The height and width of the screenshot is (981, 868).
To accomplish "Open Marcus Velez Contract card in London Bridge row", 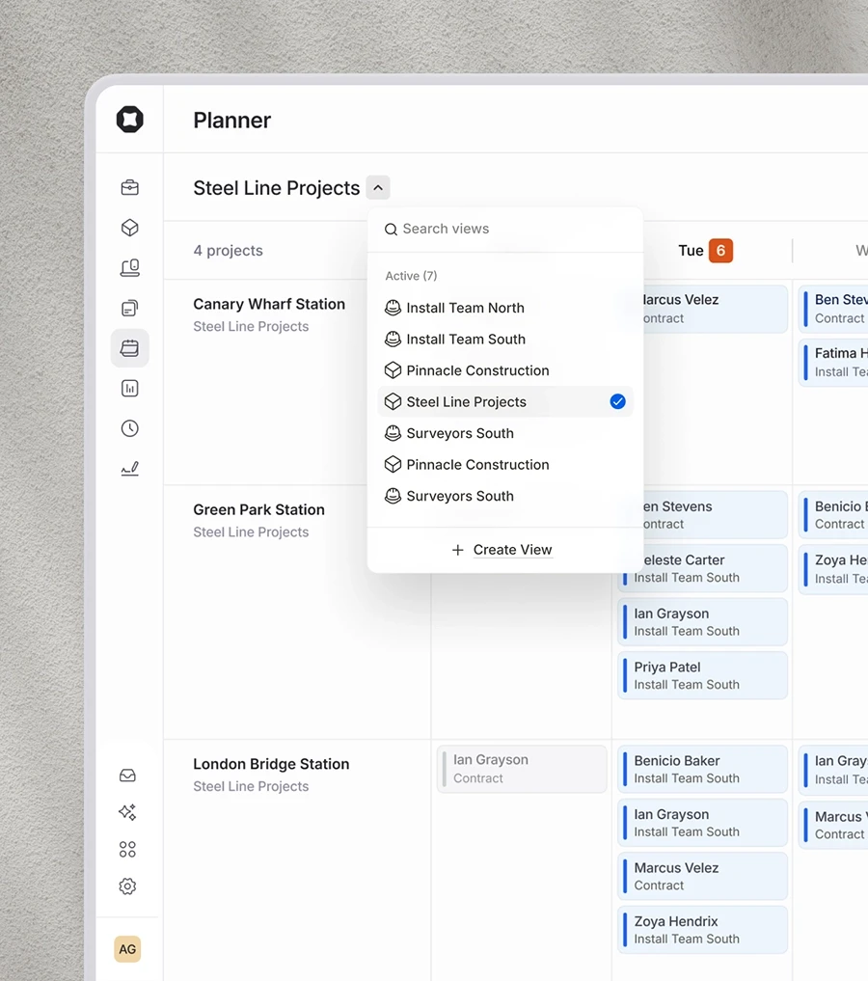I will 703,876.
